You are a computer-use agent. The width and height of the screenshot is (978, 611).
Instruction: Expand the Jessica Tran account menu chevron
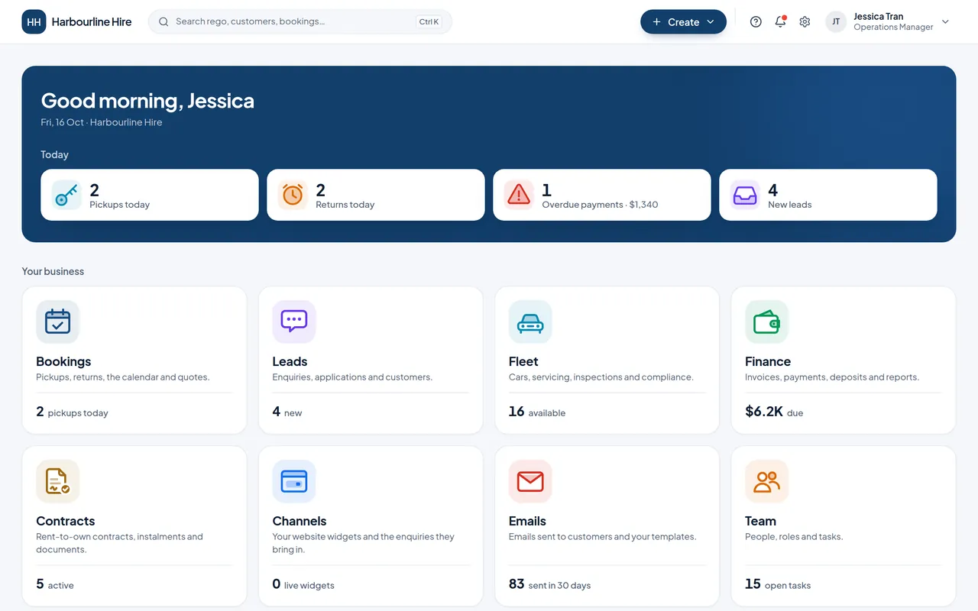(945, 22)
